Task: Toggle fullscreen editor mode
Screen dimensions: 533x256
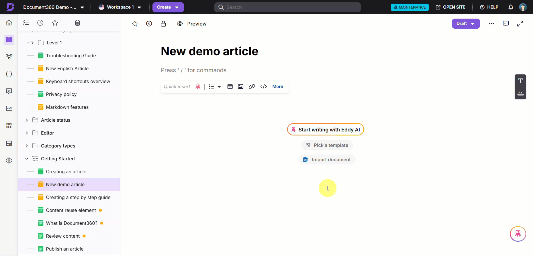Action: tap(520, 23)
